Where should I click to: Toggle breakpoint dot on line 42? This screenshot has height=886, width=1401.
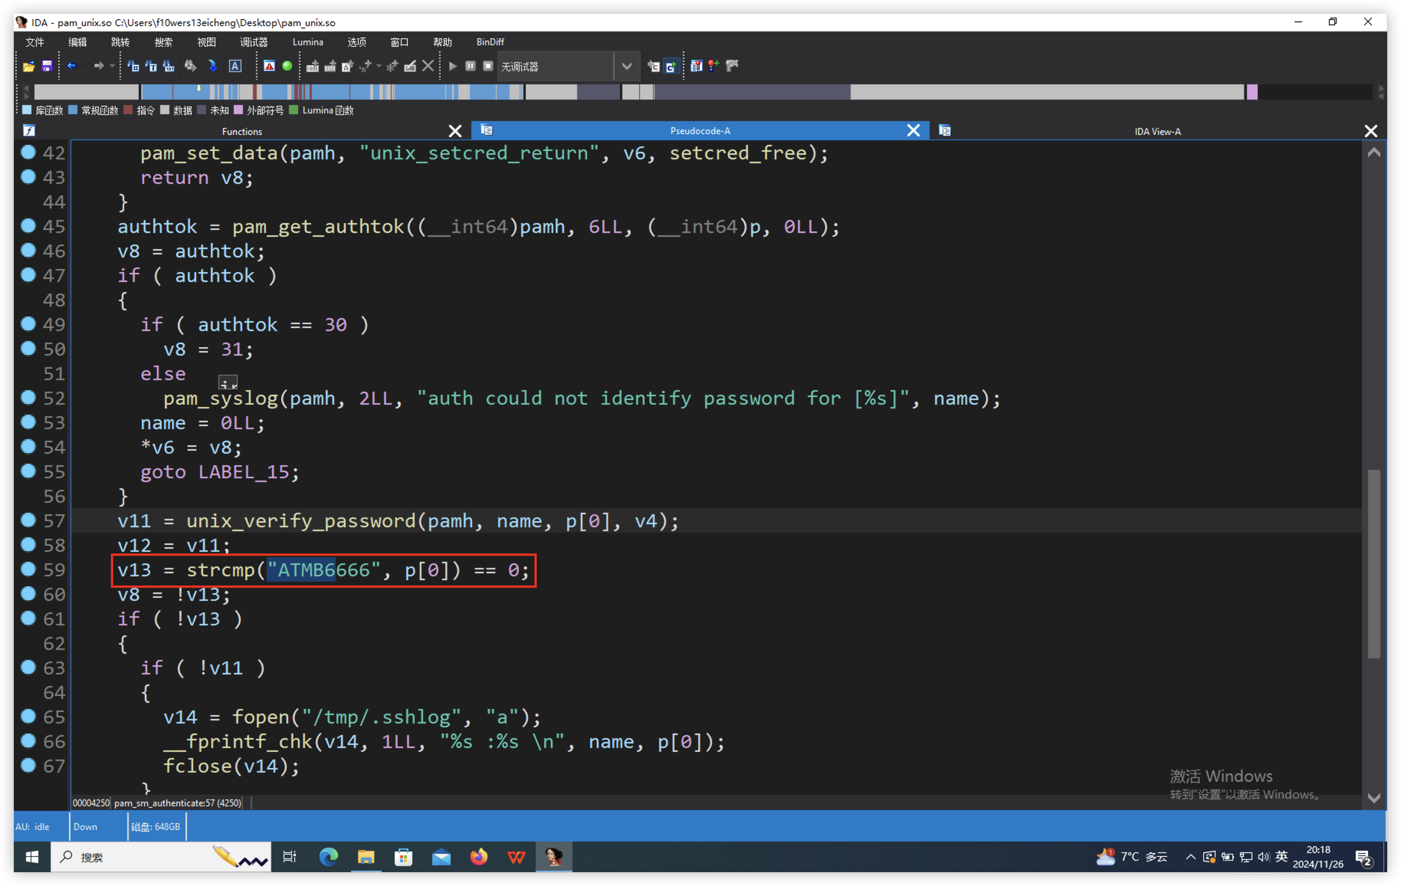click(x=28, y=153)
